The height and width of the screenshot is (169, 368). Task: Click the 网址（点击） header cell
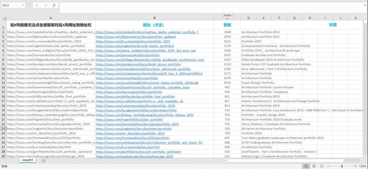click(x=154, y=25)
